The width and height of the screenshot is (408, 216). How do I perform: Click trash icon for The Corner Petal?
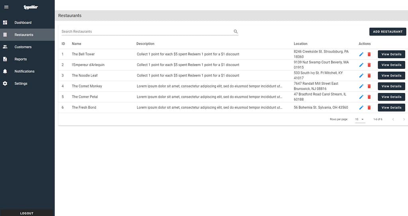click(x=369, y=97)
